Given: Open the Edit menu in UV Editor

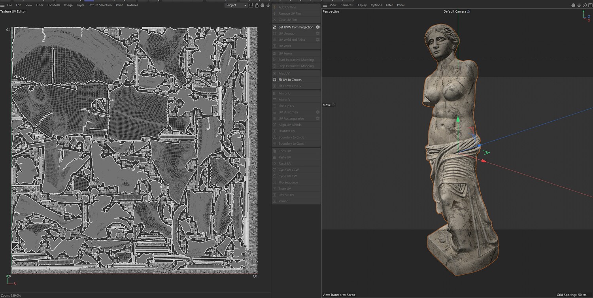Looking at the screenshot, I should tap(19, 5).
